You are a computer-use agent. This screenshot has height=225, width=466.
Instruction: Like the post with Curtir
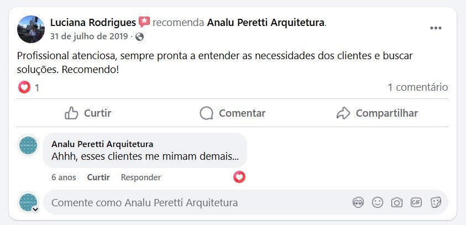pos(88,113)
